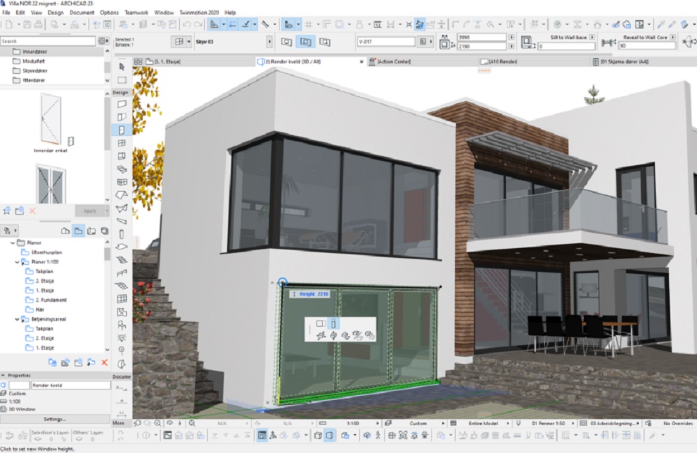Collapse the Planer 1:100 folder
Image resolution: width=697 pixels, height=453 pixels.
click(x=17, y=262)
